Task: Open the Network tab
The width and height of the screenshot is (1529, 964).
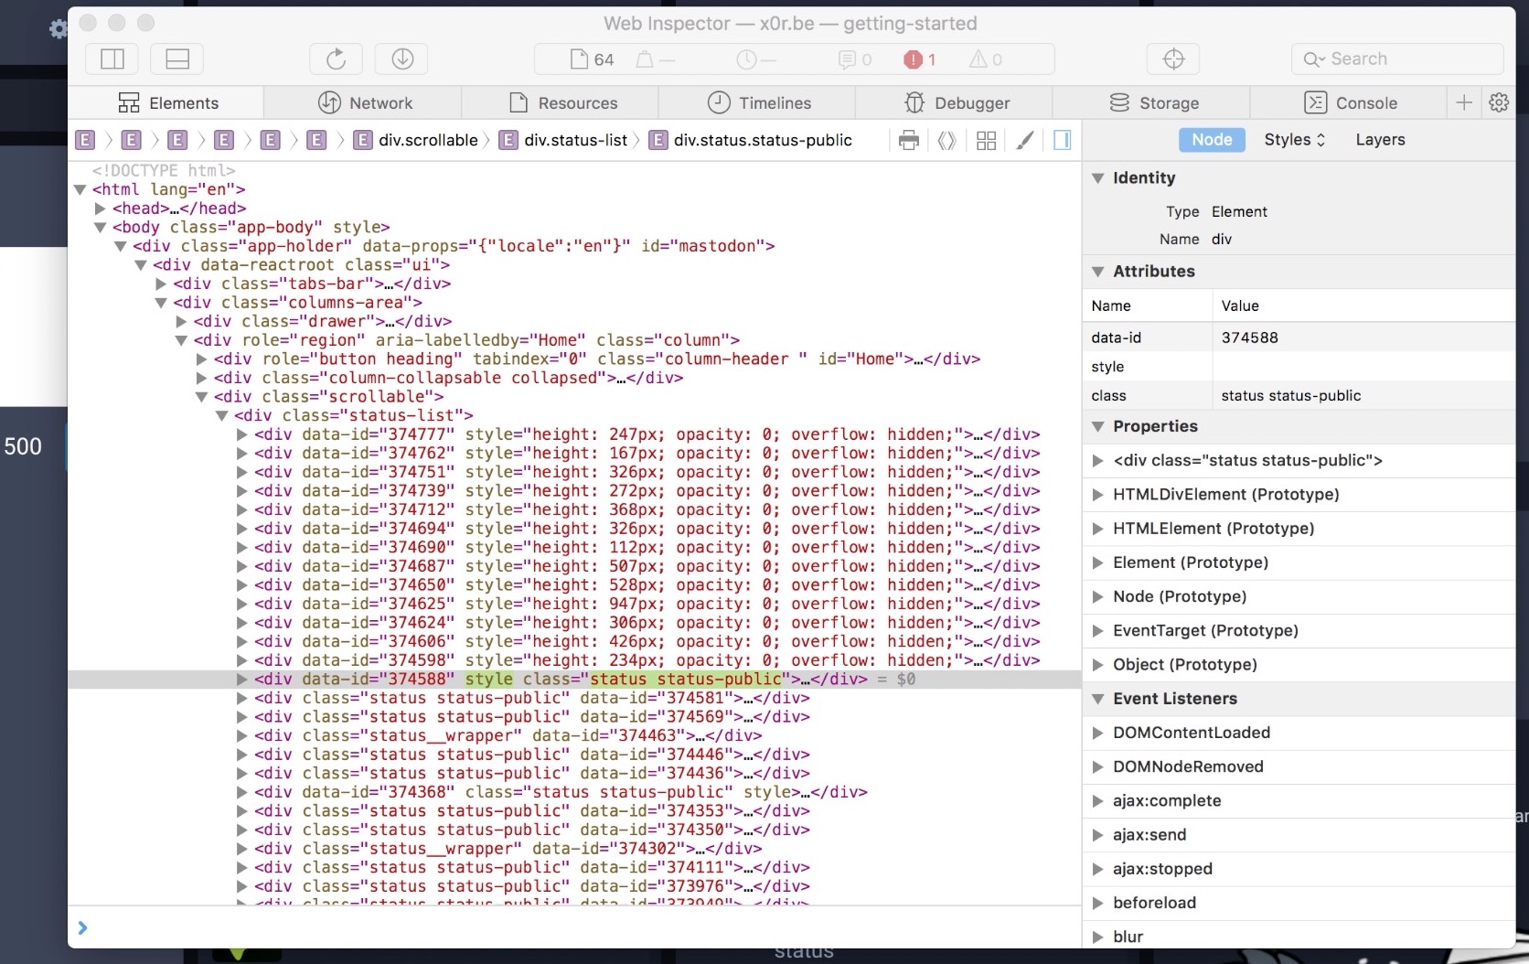Action: pyautogui.click(x=364, y=102)
